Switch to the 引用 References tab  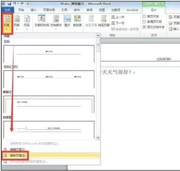[64, 10]
